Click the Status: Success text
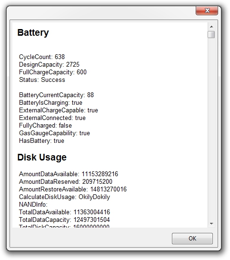This screenshot has width=230, height=260. 42,80
